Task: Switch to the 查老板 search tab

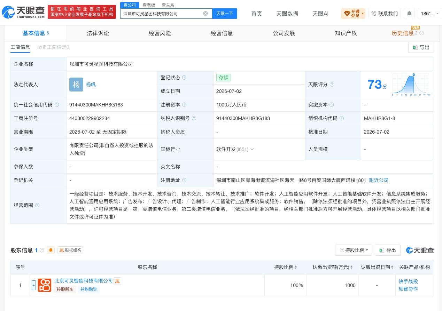Action: 149,5
